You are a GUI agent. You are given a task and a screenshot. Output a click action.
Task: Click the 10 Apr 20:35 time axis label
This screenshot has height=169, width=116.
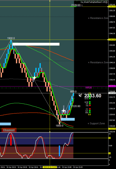tap(22, 167)
